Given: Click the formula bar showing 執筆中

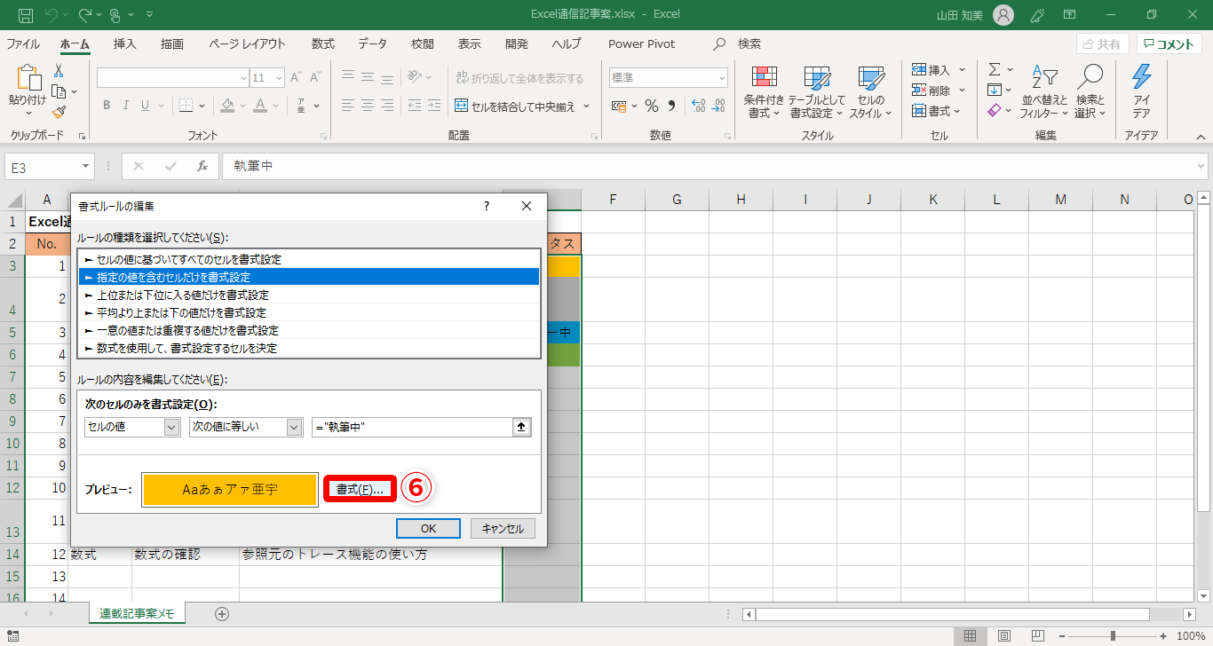Looking at the screenshot, I should pos(708,166).
